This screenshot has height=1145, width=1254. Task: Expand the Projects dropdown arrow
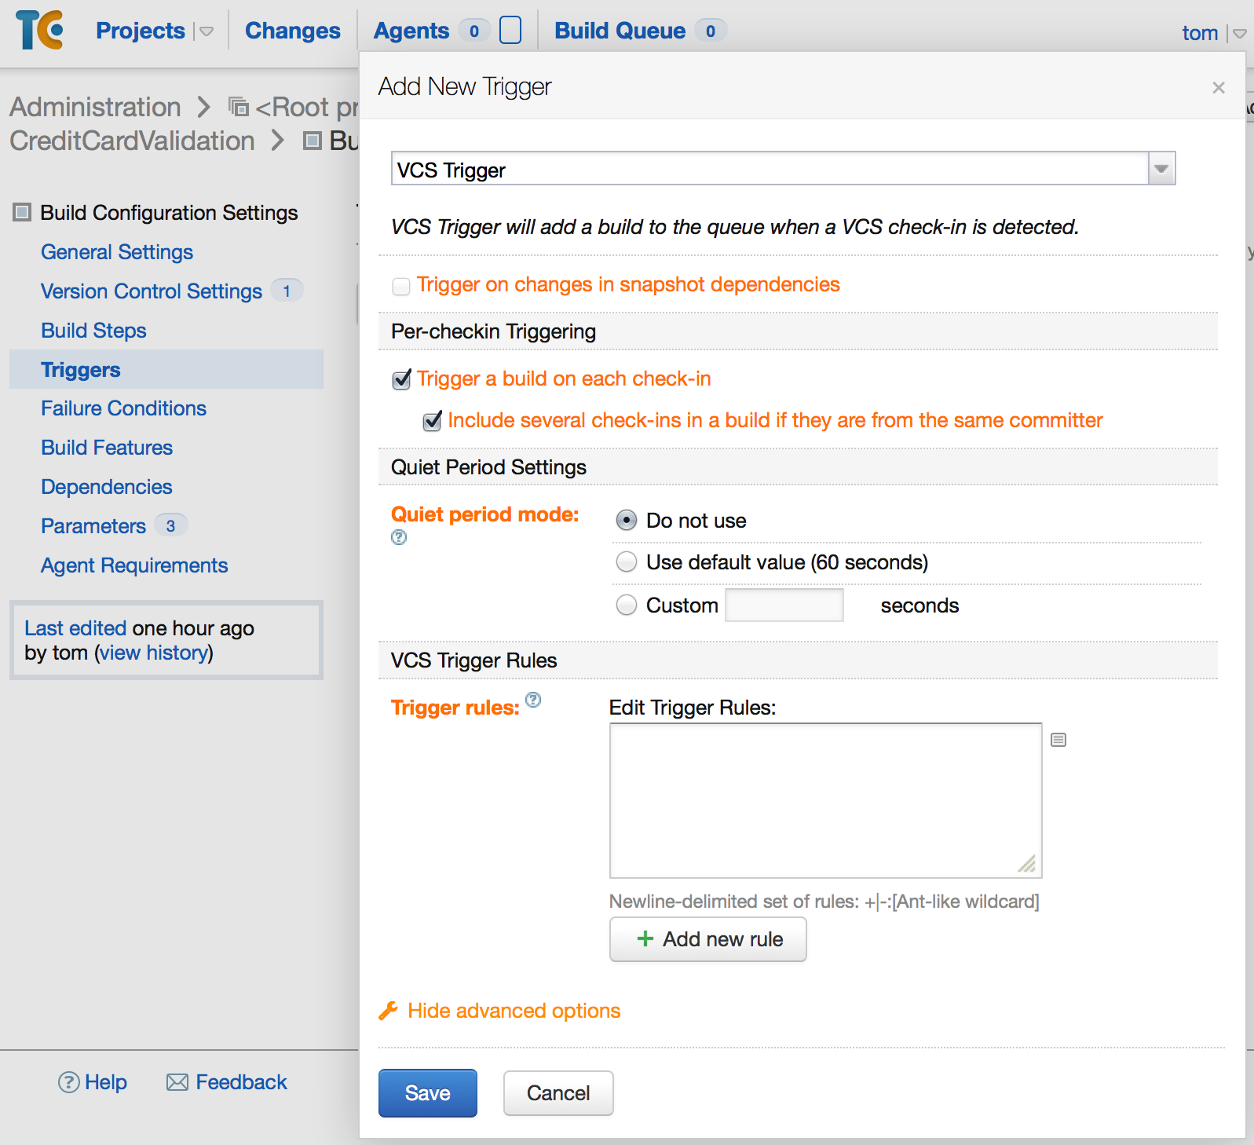point(207,32)
